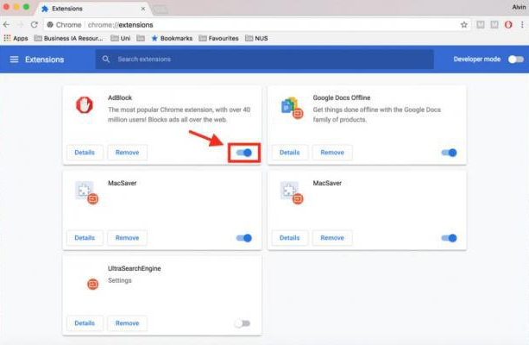This screenshot has height=345, width=529.
Task: Click the Google Docs Offline title
Action: tap(342, 97)
